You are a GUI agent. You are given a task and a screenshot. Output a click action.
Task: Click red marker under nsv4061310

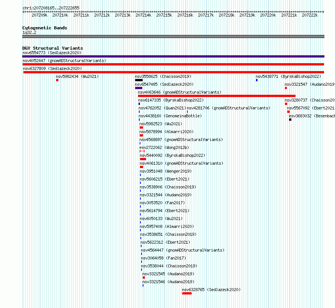click(142, 167)
